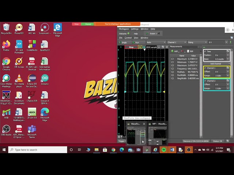The image size is (234, 175).
Task: Toggle the Channel 1 checkbox
Action: pos(205,68)
